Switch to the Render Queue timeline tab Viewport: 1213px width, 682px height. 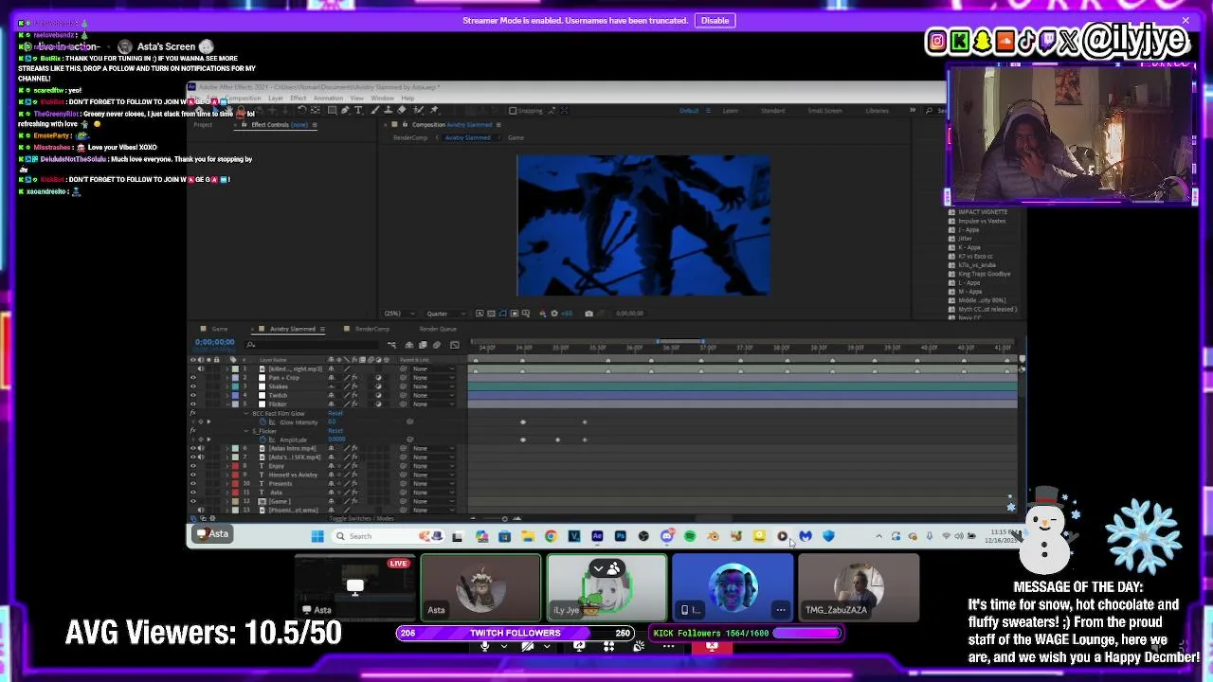click(x=438, y=329)
